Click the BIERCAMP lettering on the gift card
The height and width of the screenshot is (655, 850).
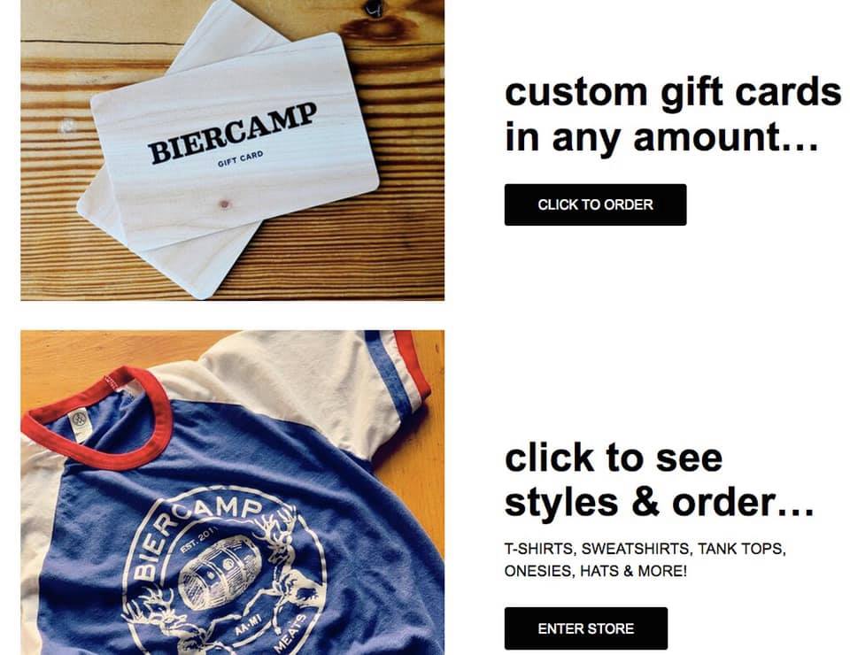(x=233, y=134)
